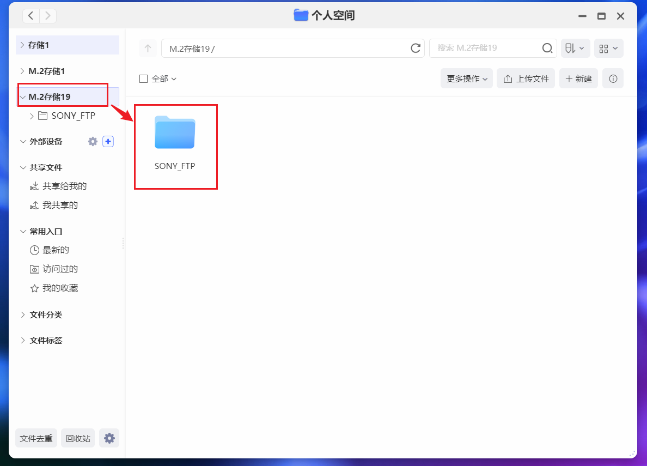Collapse the 常用入口 section
This screenshot has width=647, height=466.
[x=23, y=231]
